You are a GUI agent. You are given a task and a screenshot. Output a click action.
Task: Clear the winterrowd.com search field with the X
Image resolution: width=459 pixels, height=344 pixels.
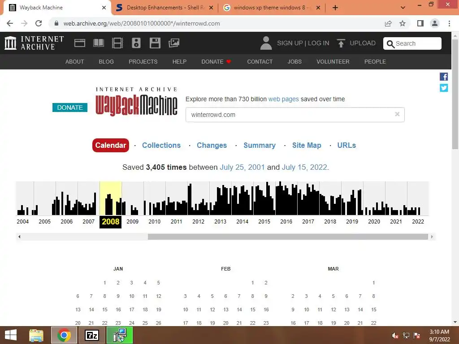pos(397,114)
